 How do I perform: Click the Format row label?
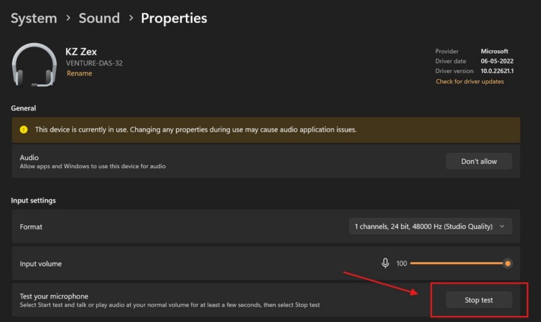[x=32, y=227]
